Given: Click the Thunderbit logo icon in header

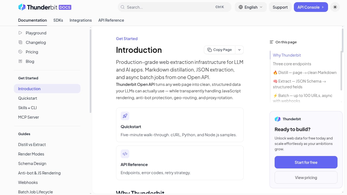Looking at the screenshot, I should click(x=22, y=7).
